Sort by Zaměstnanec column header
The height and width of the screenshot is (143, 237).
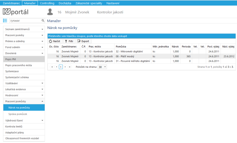(x=70, y=47)
